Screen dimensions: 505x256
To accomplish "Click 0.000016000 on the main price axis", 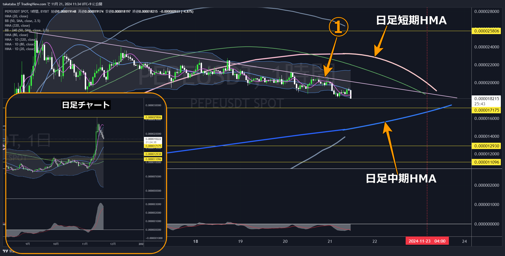I will click(x=487, y=119).
